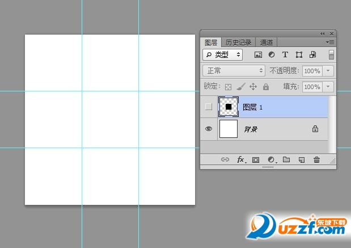Click the 填充 100% value field

click(312, 87)
